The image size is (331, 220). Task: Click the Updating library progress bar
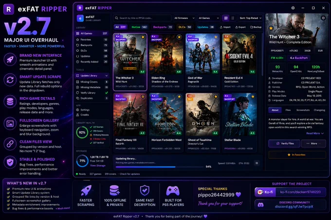tap(159, 167)
